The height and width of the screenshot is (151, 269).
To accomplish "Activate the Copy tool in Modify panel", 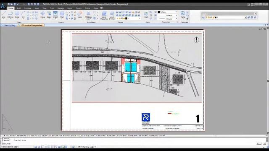I will [x=49, y=15].
